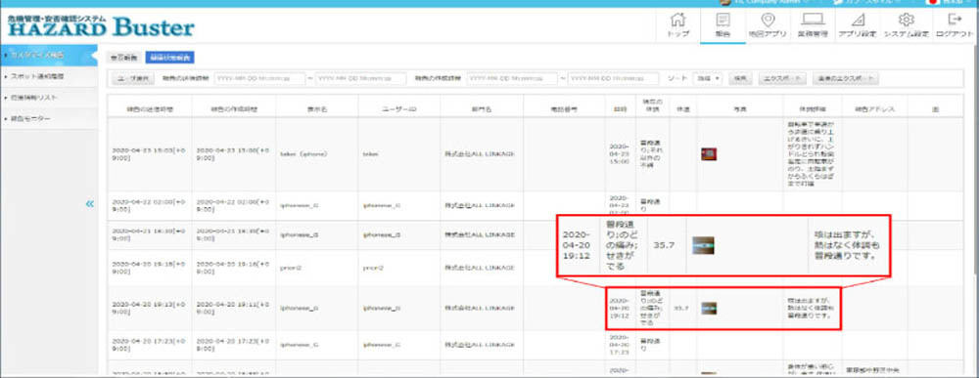This screenshot has height=378, width=979.
Task: Click the image export button
Action: coord(846,78)
